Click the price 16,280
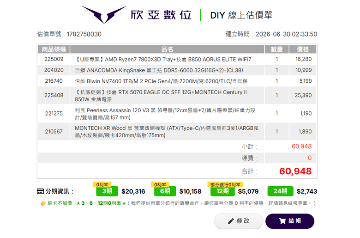 coord(303,59)
